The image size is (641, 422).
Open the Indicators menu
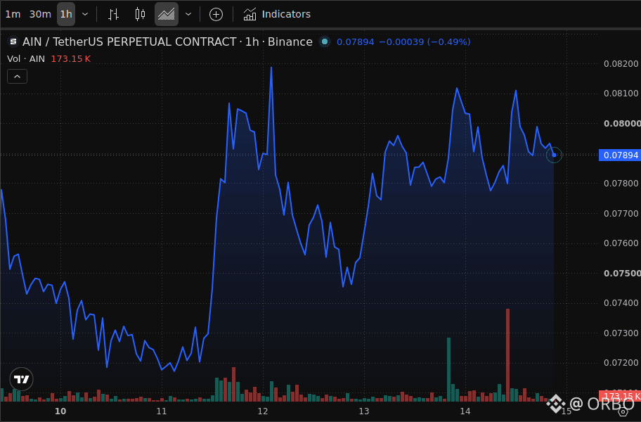[277, 14]
